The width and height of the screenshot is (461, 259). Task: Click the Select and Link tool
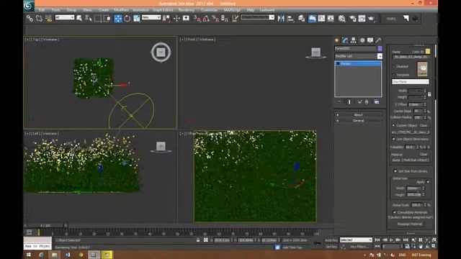pyautogui.click(x=30, y=18)
